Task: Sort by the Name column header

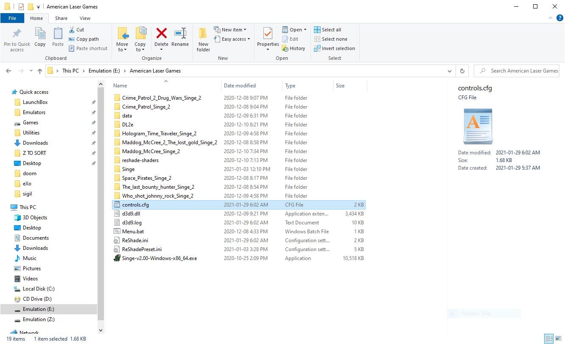Action: [x=120, y=86]
